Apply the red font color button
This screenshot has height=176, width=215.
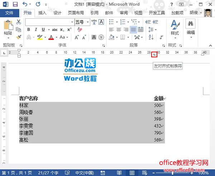pos(51,37)
